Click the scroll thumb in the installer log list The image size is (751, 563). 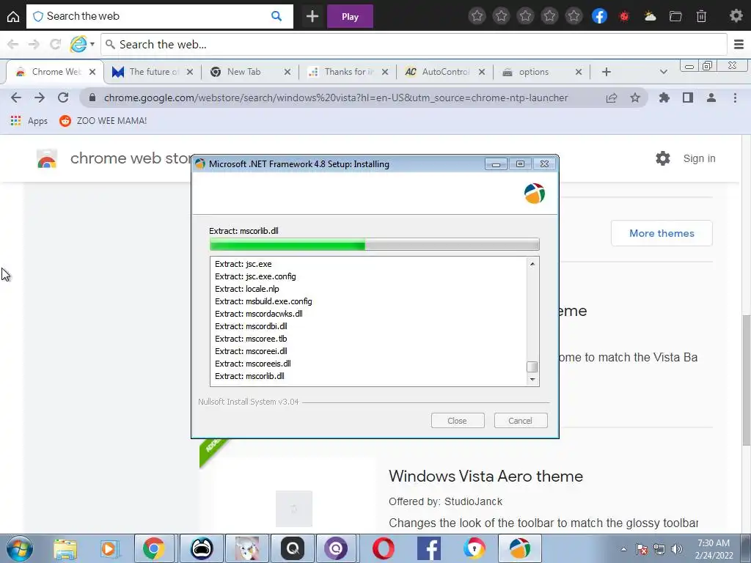(532, 367)
